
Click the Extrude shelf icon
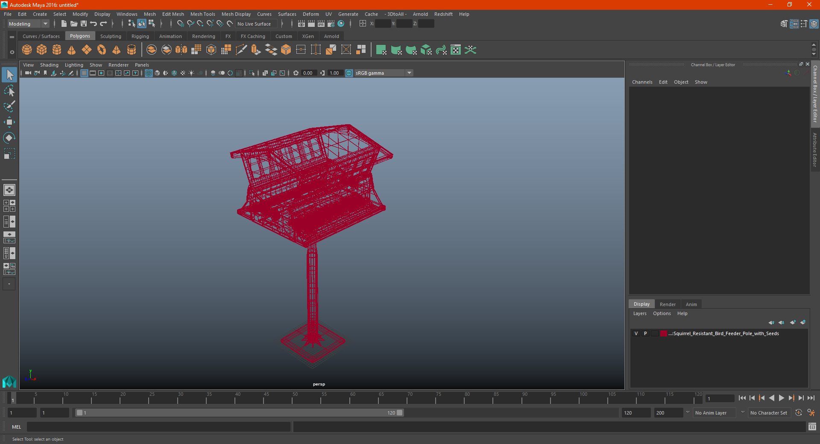coord(256,50)
